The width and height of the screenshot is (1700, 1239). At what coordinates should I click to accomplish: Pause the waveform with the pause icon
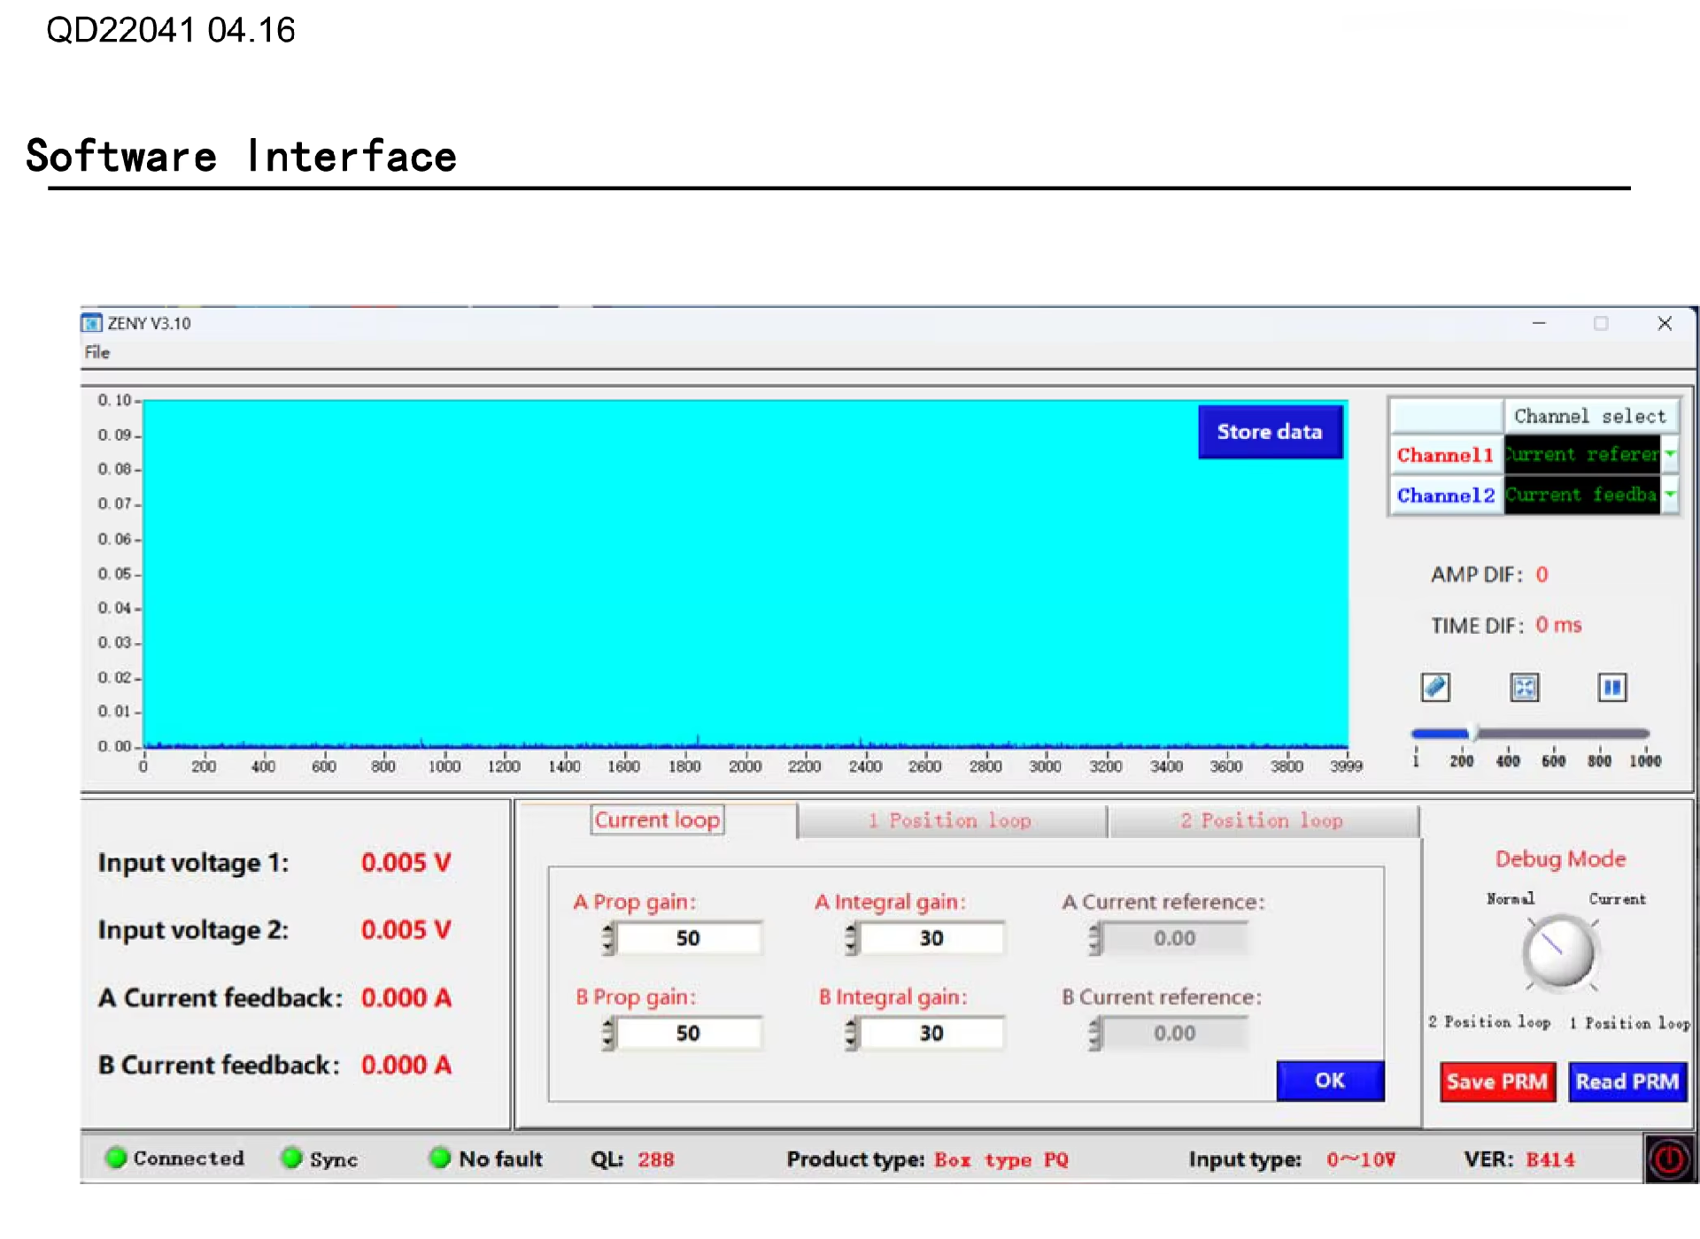[1611, 687]
